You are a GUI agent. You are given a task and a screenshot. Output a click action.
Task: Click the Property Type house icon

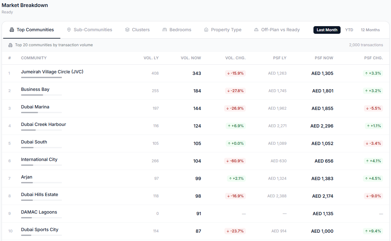tap(206, 30)
